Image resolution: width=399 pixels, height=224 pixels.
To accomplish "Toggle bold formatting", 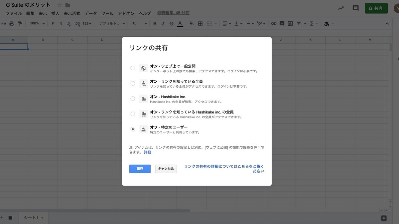I will pyautogui.click(x=155, y=24).
